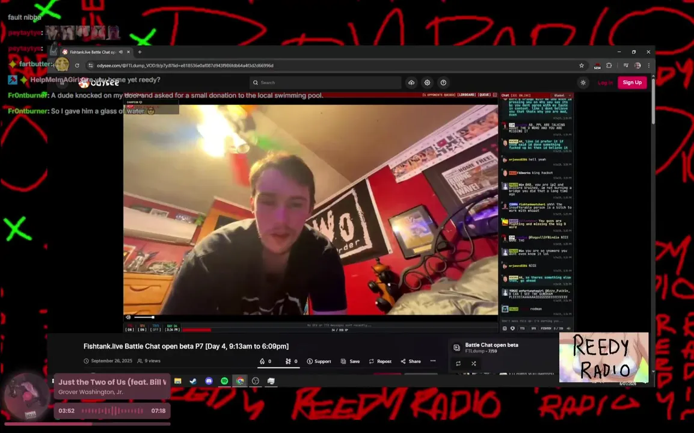Open Chrome from taskbar
This screenshot has width=694, height=433.
(x=240, y=381)
